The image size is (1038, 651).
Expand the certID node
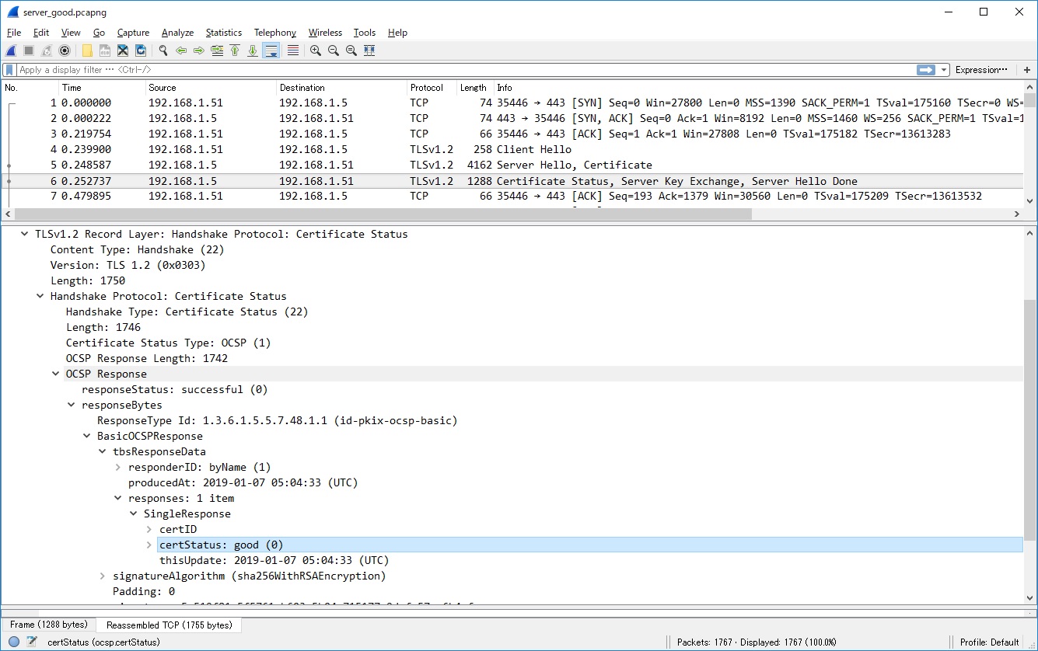149,529
